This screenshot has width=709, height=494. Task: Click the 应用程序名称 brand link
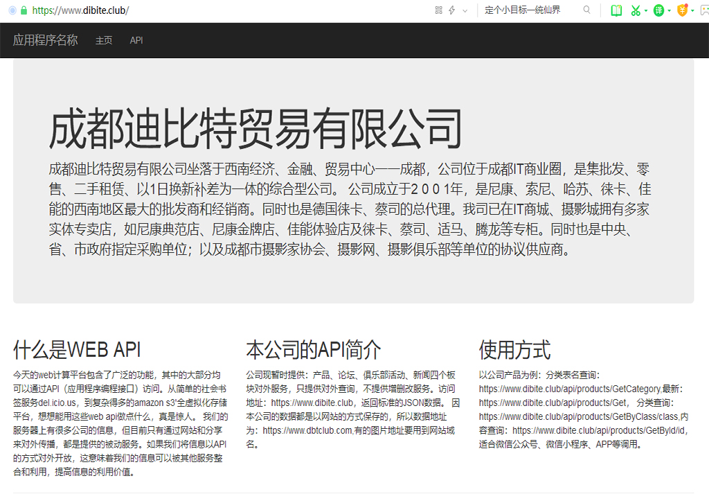point(45,40)
